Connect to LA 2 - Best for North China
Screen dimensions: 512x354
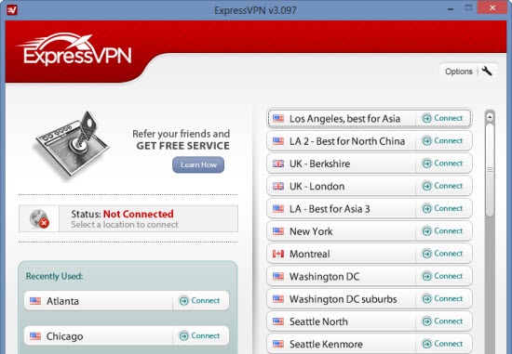(x=442, y=140)
